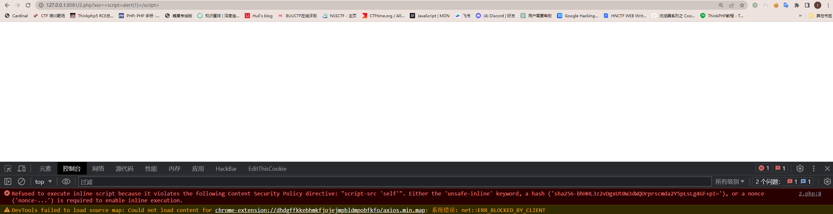The image size is (833, 214).
Task: Click the console 过滤 filter field
Action: pyautogui.click(x=395, y=181)
